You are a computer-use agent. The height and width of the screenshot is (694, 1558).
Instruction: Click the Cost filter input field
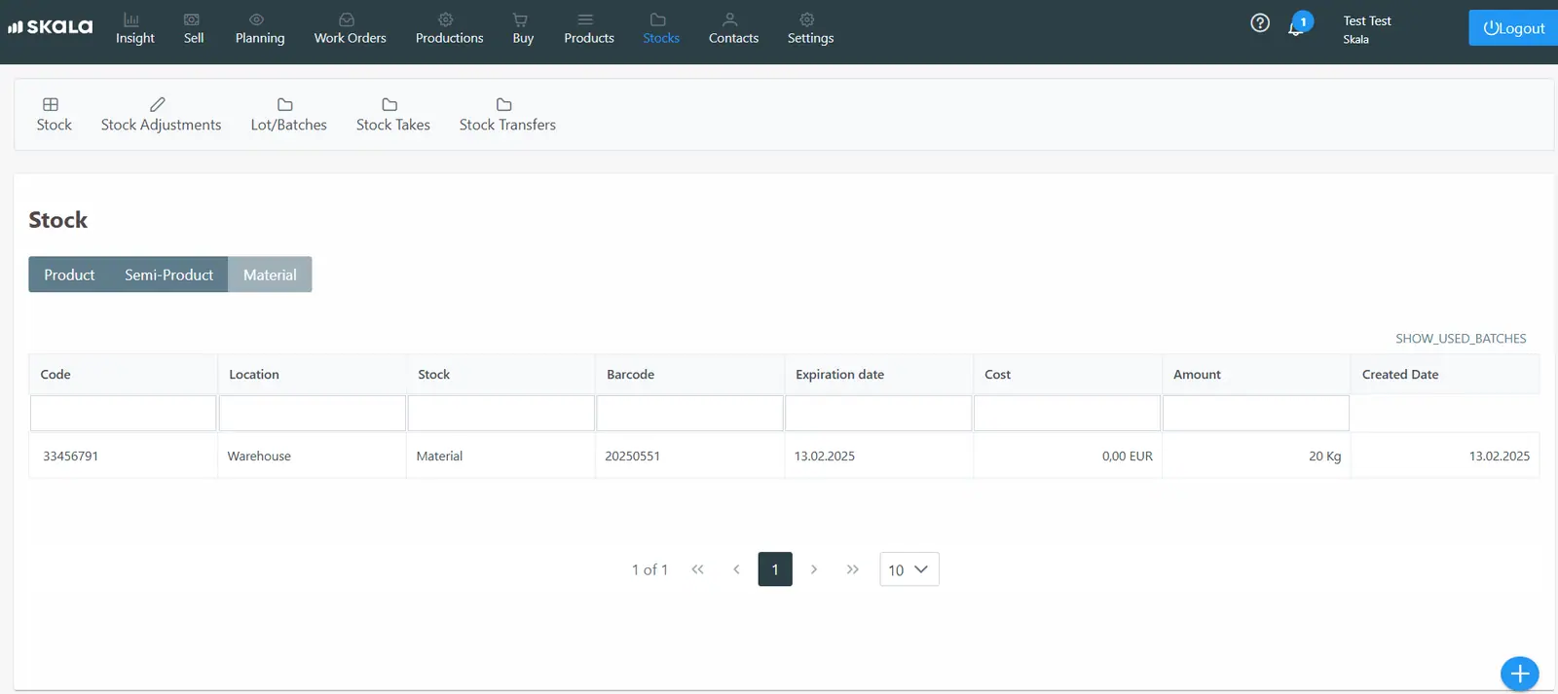[x=1067, y=413]
